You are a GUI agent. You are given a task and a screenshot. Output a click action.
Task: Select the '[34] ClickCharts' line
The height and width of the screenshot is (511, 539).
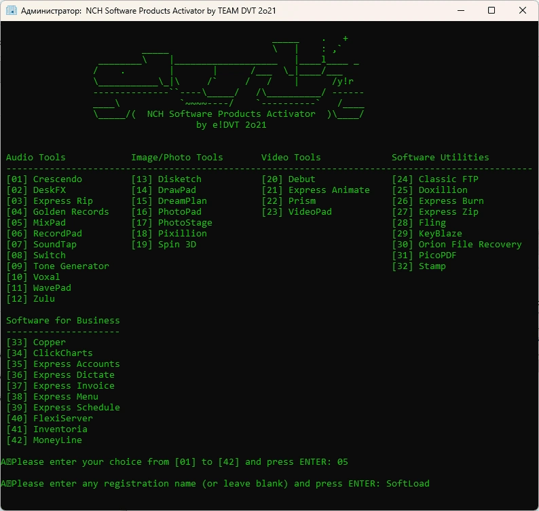pos(50,353)
